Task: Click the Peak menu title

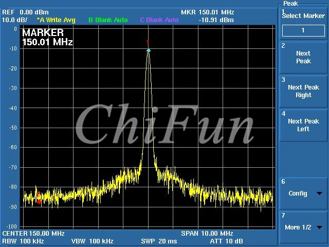Action: [x=290, y=4]
